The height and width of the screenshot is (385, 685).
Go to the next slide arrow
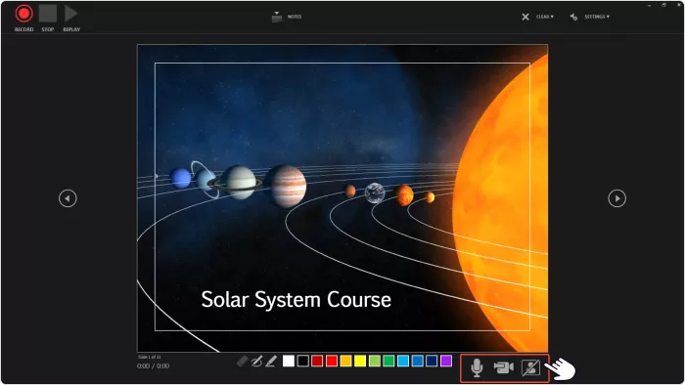pos(616,198)
